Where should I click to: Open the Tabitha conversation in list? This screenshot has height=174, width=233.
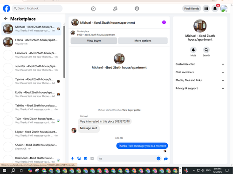31,107
